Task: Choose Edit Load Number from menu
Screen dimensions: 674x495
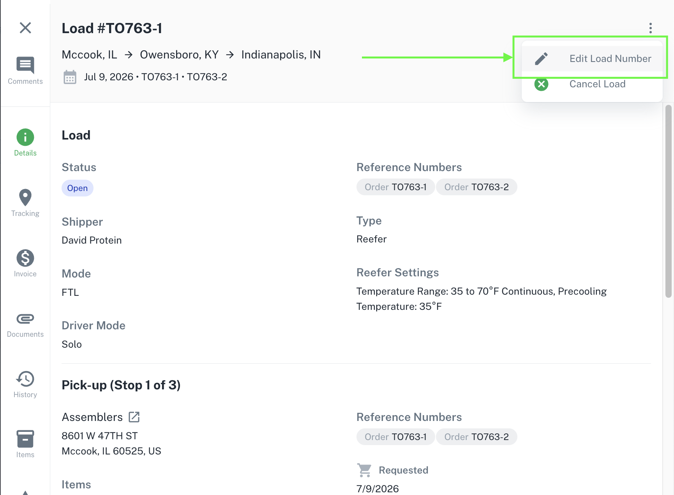Action: (x=592, y=59)
